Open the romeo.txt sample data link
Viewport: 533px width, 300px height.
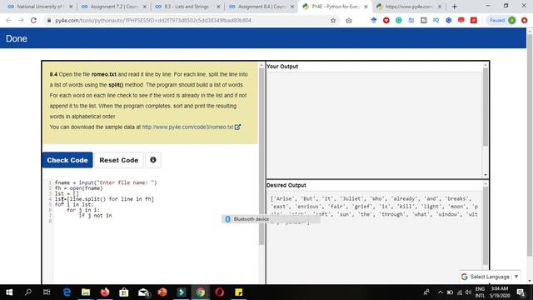(x=187, y=127)
